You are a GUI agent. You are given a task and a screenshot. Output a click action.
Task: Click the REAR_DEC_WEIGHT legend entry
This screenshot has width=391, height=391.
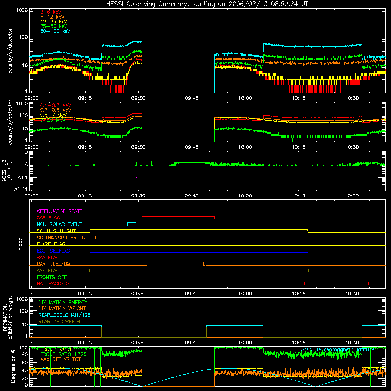pyautogui.click(x=60, y=322)
